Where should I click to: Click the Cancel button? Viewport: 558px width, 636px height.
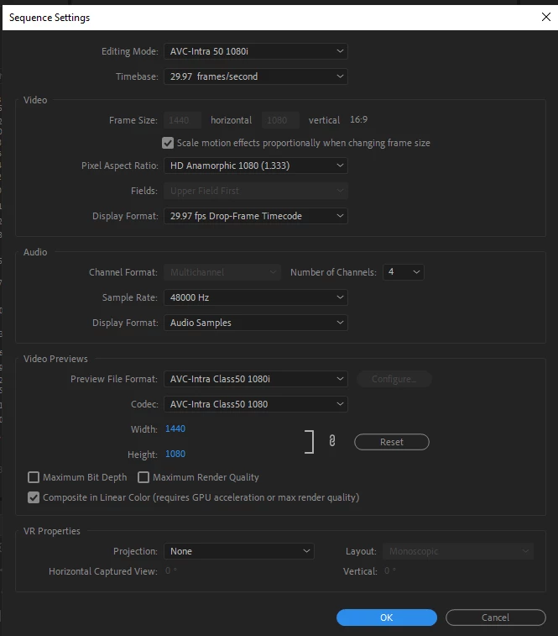coord(496,618)
